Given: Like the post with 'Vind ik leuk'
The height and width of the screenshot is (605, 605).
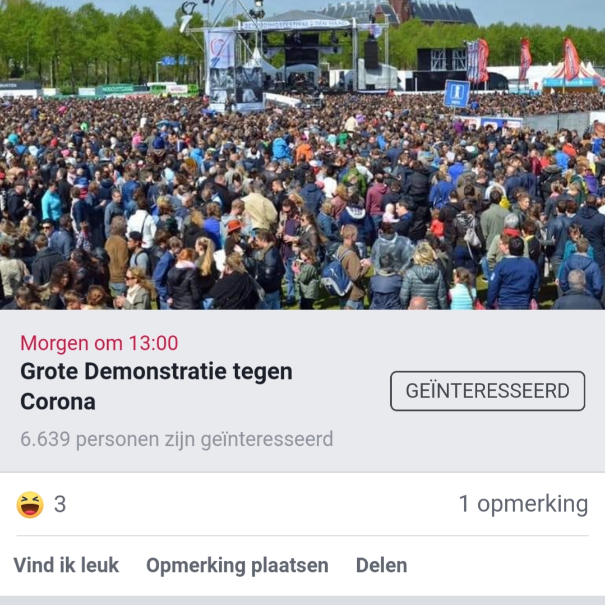Looking at the screenshot, I should click(66, 565).
